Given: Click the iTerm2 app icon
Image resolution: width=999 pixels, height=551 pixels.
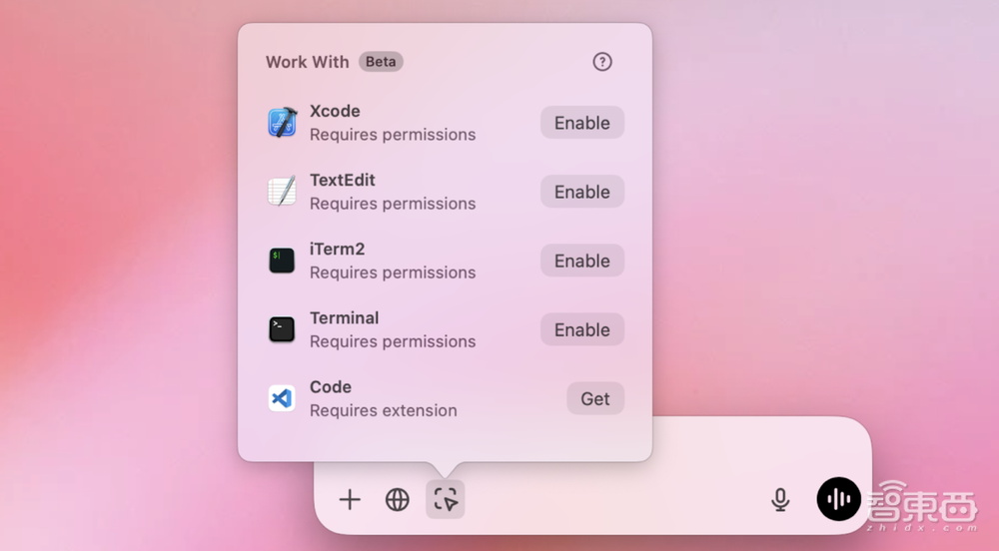Looking at the screenshot, I should [283, 261].
